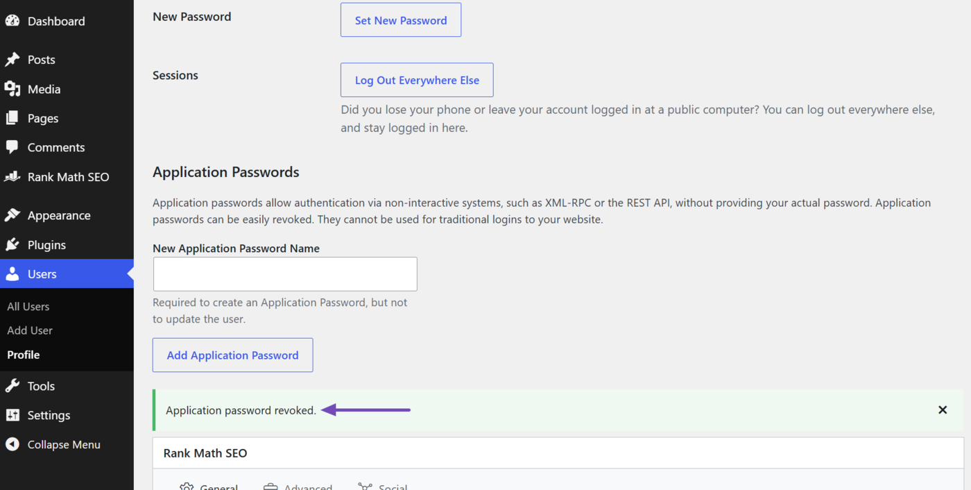Screen dimensions: 971x490
Task: Open the Plugins plug icon
Action: coord(12,244)
